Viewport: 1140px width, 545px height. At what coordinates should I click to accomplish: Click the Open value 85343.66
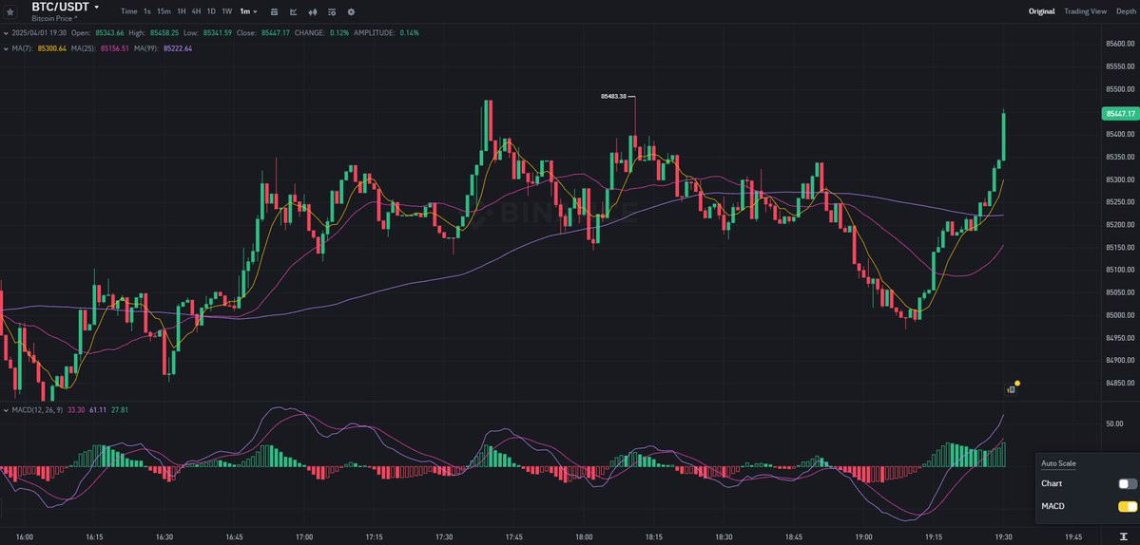(x=109, y=33)
